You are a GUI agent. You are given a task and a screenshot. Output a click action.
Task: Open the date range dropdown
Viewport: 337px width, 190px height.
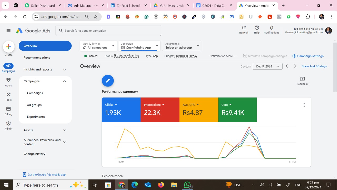click(x=267, y=66)
